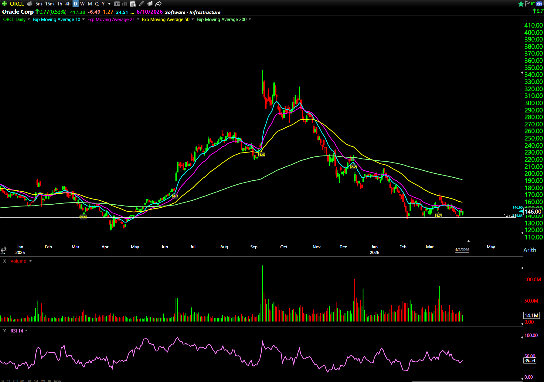Switch to the 15m timeframe
The image size is (544, 382).
(x=49, y=4)
